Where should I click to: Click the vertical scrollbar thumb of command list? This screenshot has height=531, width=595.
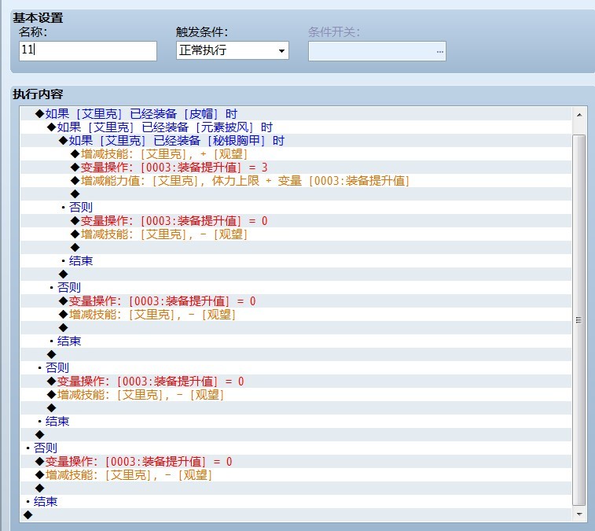(579, 320)
